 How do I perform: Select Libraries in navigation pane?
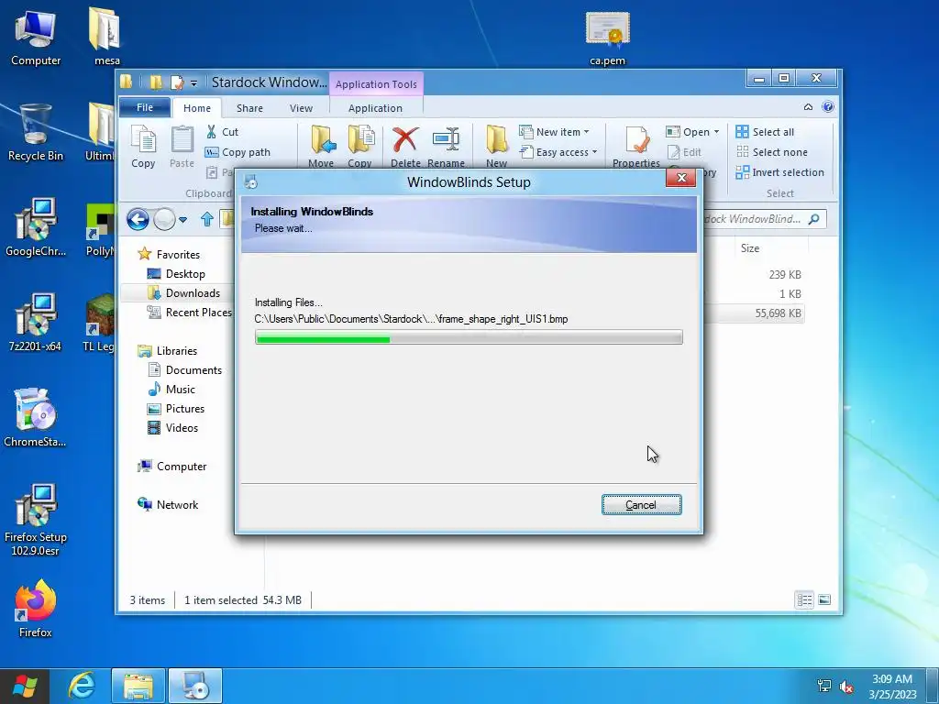click(167, 351)
